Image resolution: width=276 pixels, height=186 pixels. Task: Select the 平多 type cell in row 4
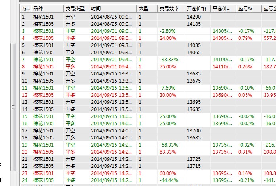pos(70,38)
